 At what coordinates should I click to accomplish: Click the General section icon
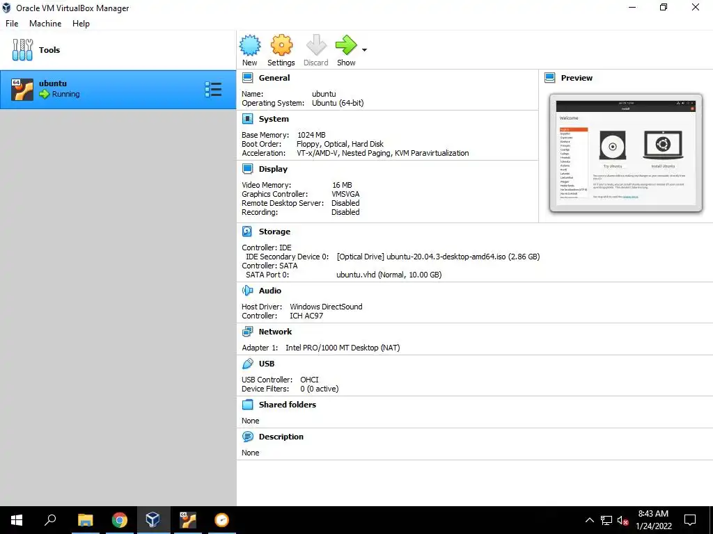[247, 78]
